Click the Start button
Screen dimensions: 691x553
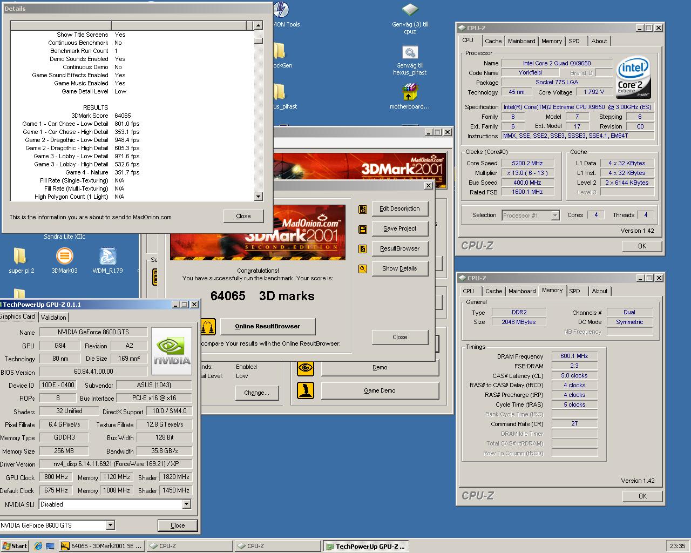[x=15, y=546]
